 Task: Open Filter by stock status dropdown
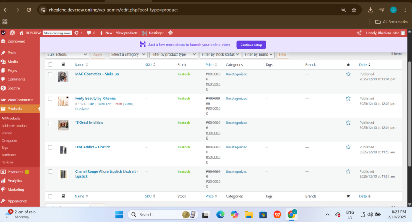tap(220, 54)
